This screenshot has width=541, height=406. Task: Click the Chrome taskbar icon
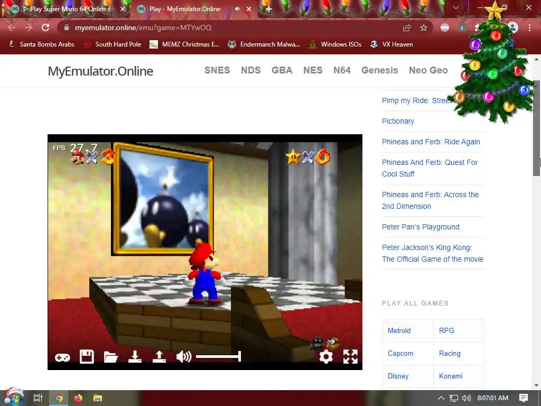tap(59, 398)
